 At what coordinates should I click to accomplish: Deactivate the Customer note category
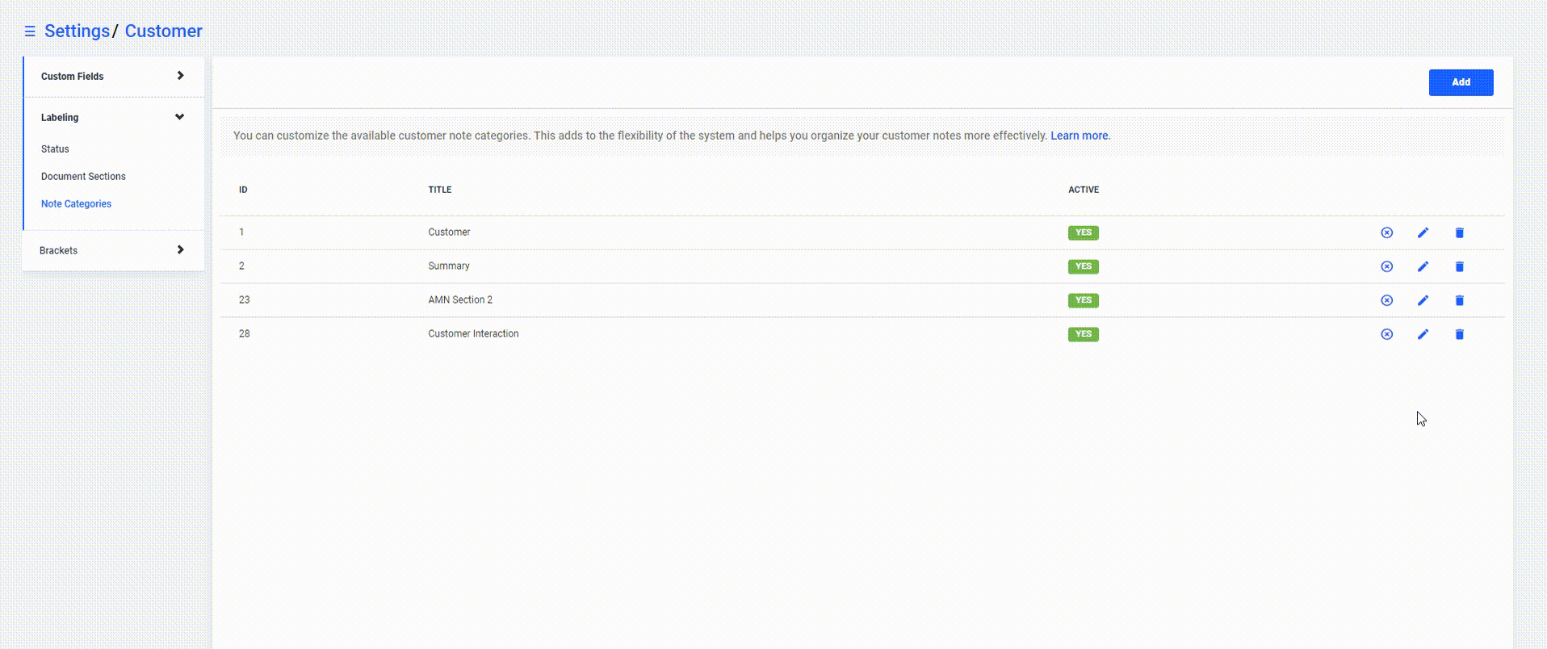[x=1386, y=232]
